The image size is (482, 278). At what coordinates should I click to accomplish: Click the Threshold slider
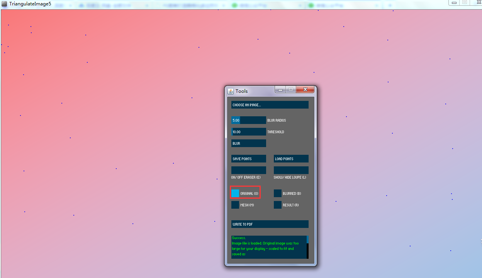[x=248, y=132]
